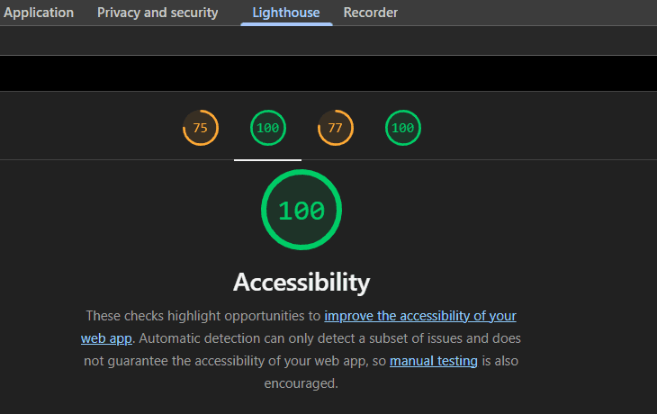Open the Application tab
Image resolution: width=657 pixels, height=414 pixels.
[39, 13]
